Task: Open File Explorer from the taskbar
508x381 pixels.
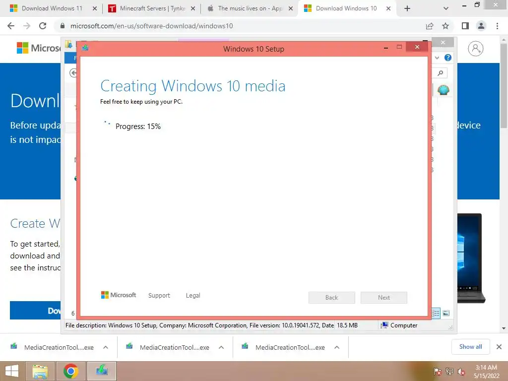Action: click(x=40, y=371)
